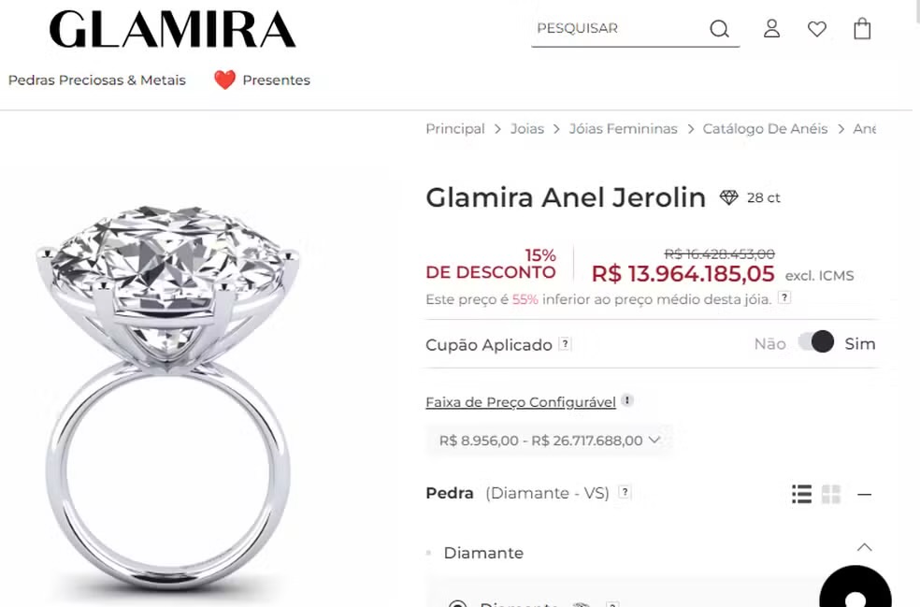Click the help icon next to price comparison text

784,297
